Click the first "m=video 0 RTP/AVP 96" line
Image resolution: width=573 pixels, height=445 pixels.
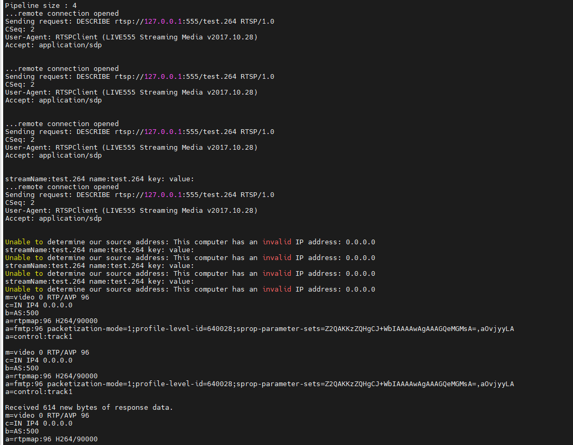[47, 297]
